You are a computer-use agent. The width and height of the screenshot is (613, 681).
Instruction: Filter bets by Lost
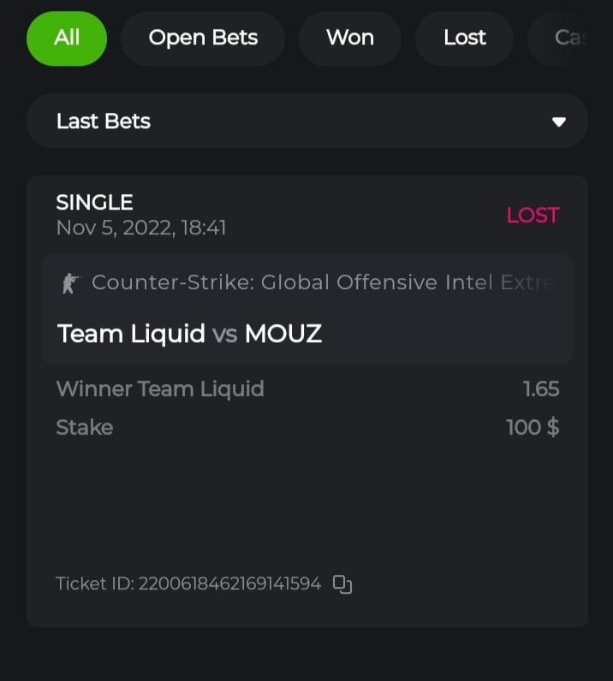(464, 38)
